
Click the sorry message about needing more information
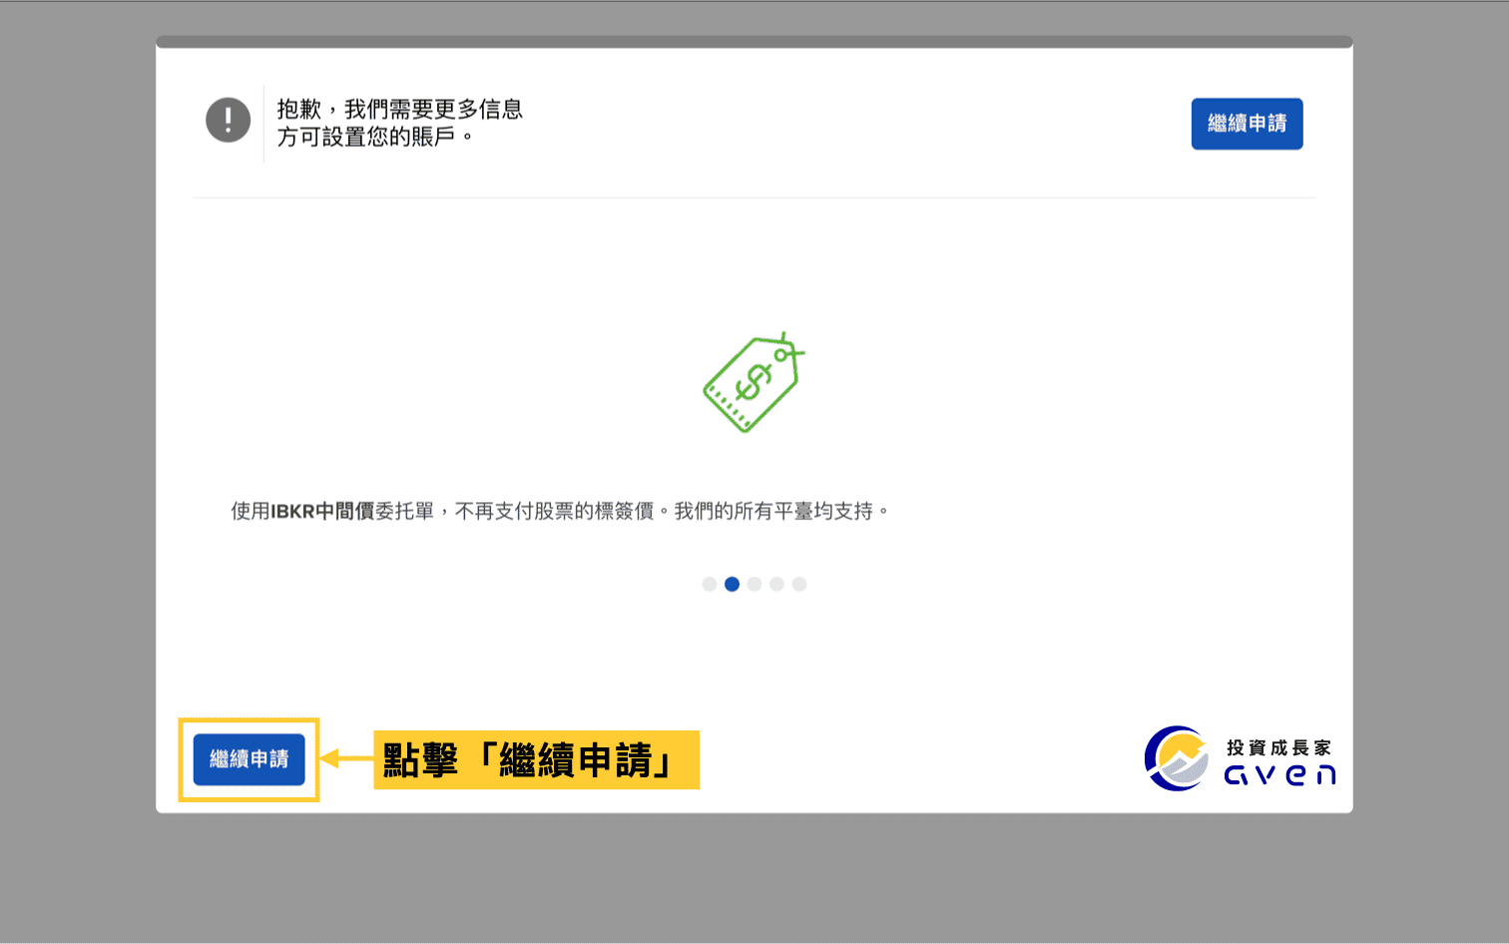tap(399, 123)
